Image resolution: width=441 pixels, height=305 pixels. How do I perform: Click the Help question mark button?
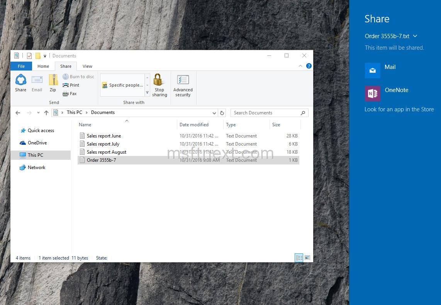(x=309, y=66)
